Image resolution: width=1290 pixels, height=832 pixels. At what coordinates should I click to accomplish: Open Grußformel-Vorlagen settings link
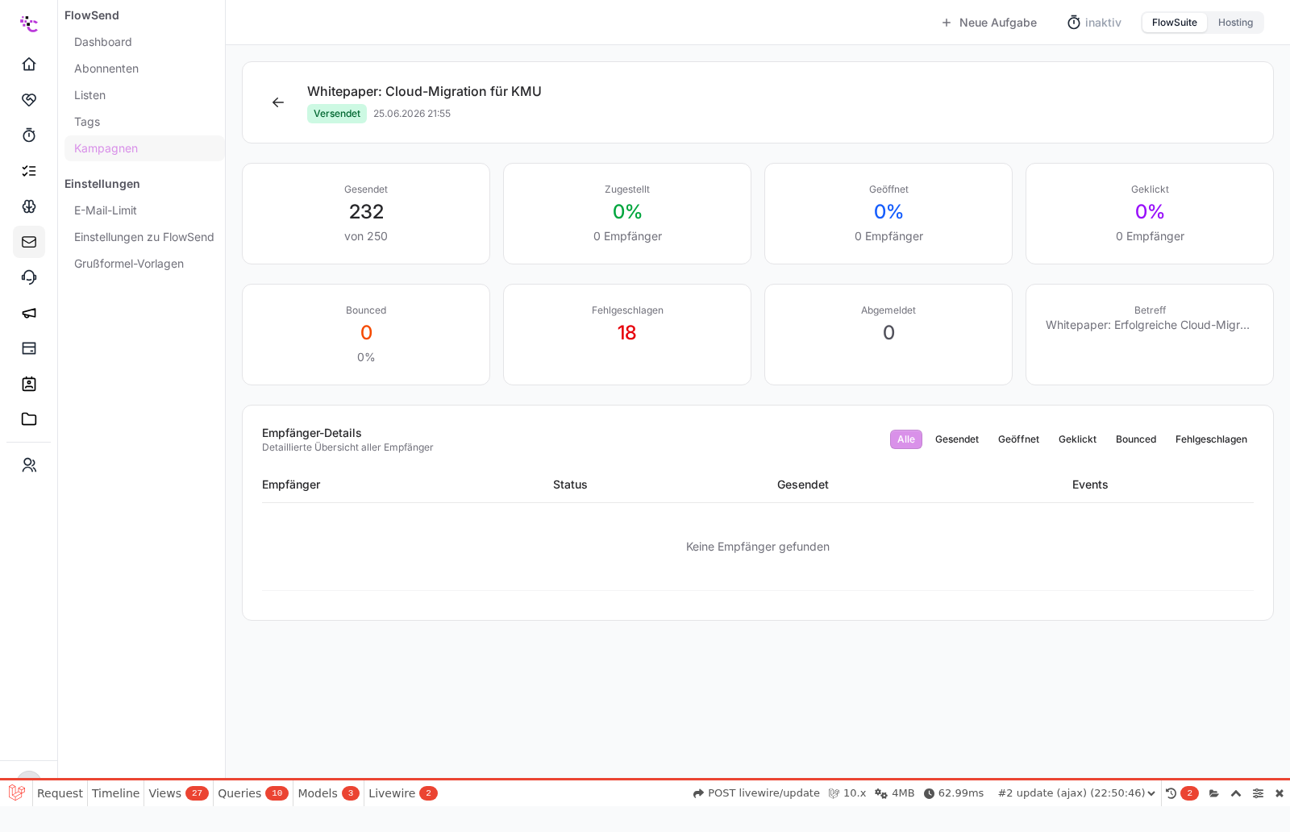coord(129,264)
